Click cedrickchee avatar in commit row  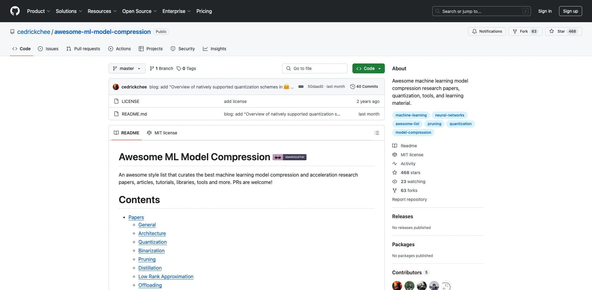pyautogui.click(x=116, y=87)
